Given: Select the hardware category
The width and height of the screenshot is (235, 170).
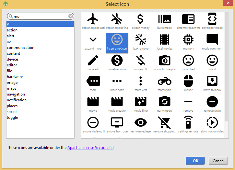Looking at the screenshot, I should coord(40,77).
